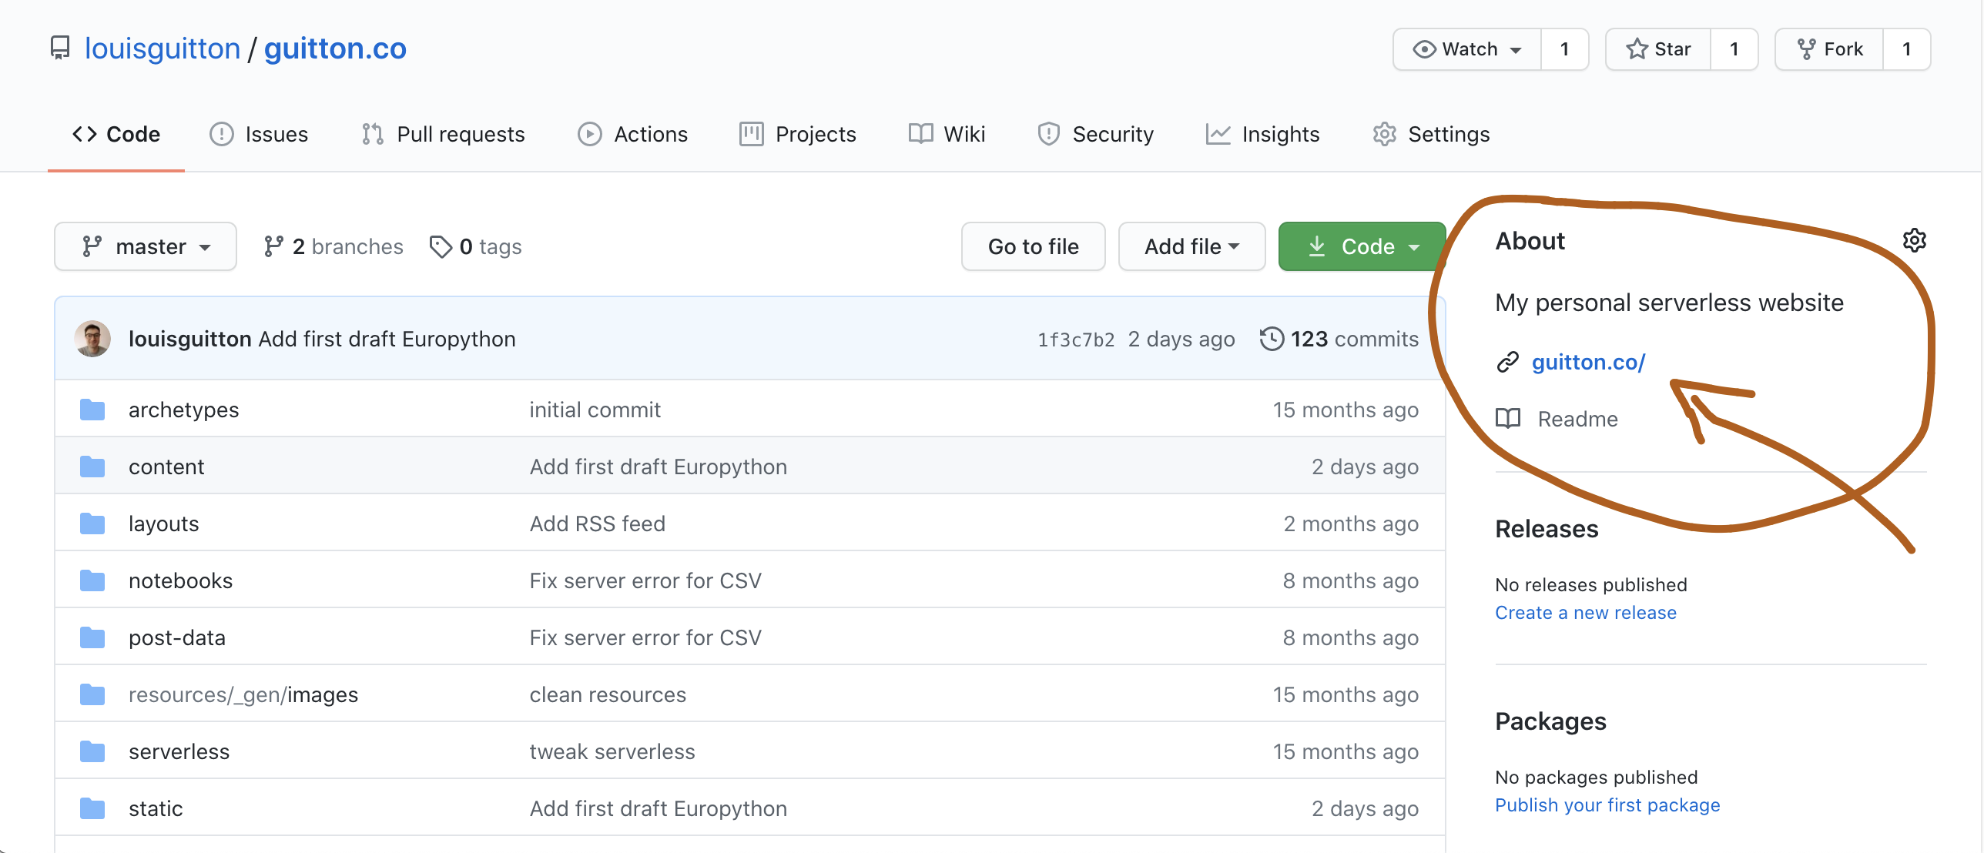Star the guitton.co repository
The image size is (1984, 853).
(x=1657, y=49)
